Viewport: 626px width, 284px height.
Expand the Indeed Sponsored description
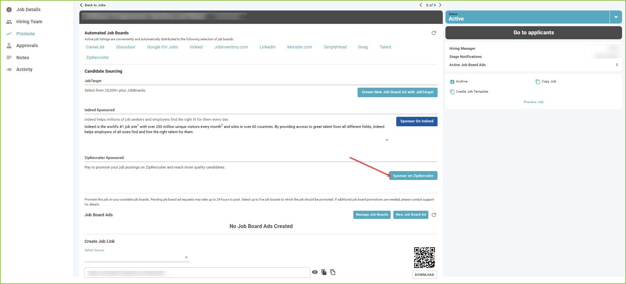click(x=387, y=140)
